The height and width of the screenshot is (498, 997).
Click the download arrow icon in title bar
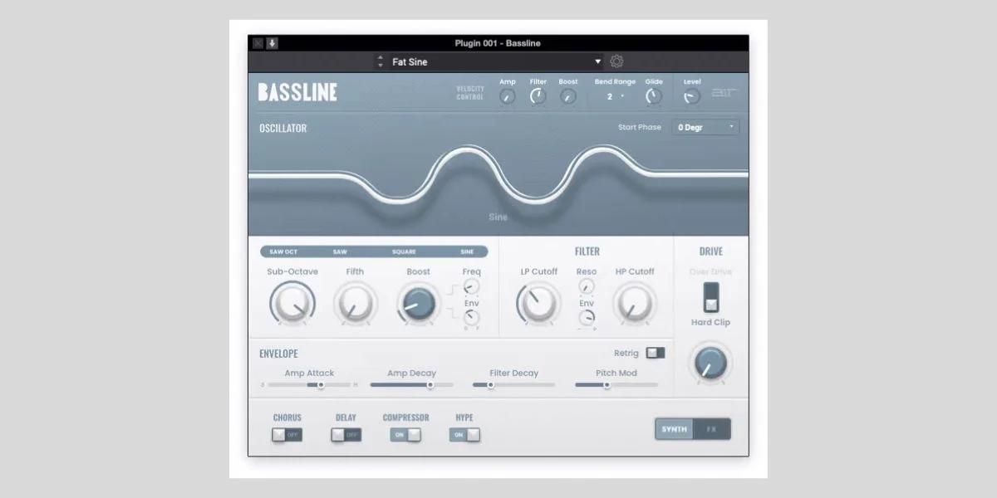coord(272,43)
